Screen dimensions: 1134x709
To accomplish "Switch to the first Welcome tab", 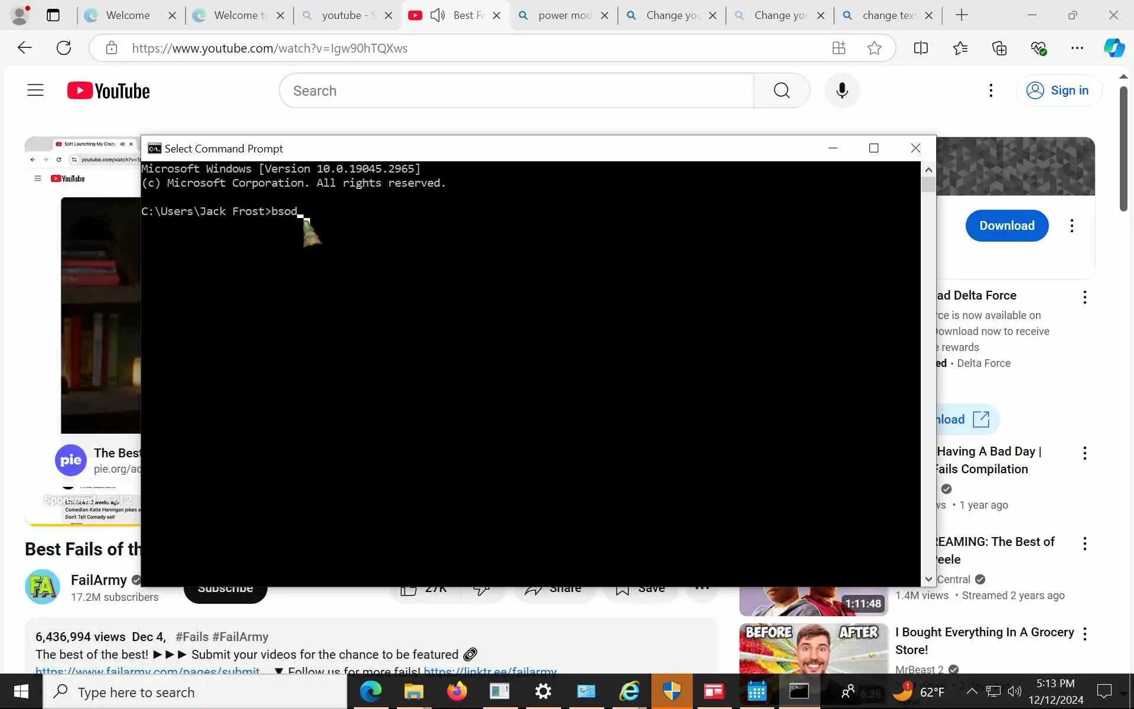I will tap(128, 15).
